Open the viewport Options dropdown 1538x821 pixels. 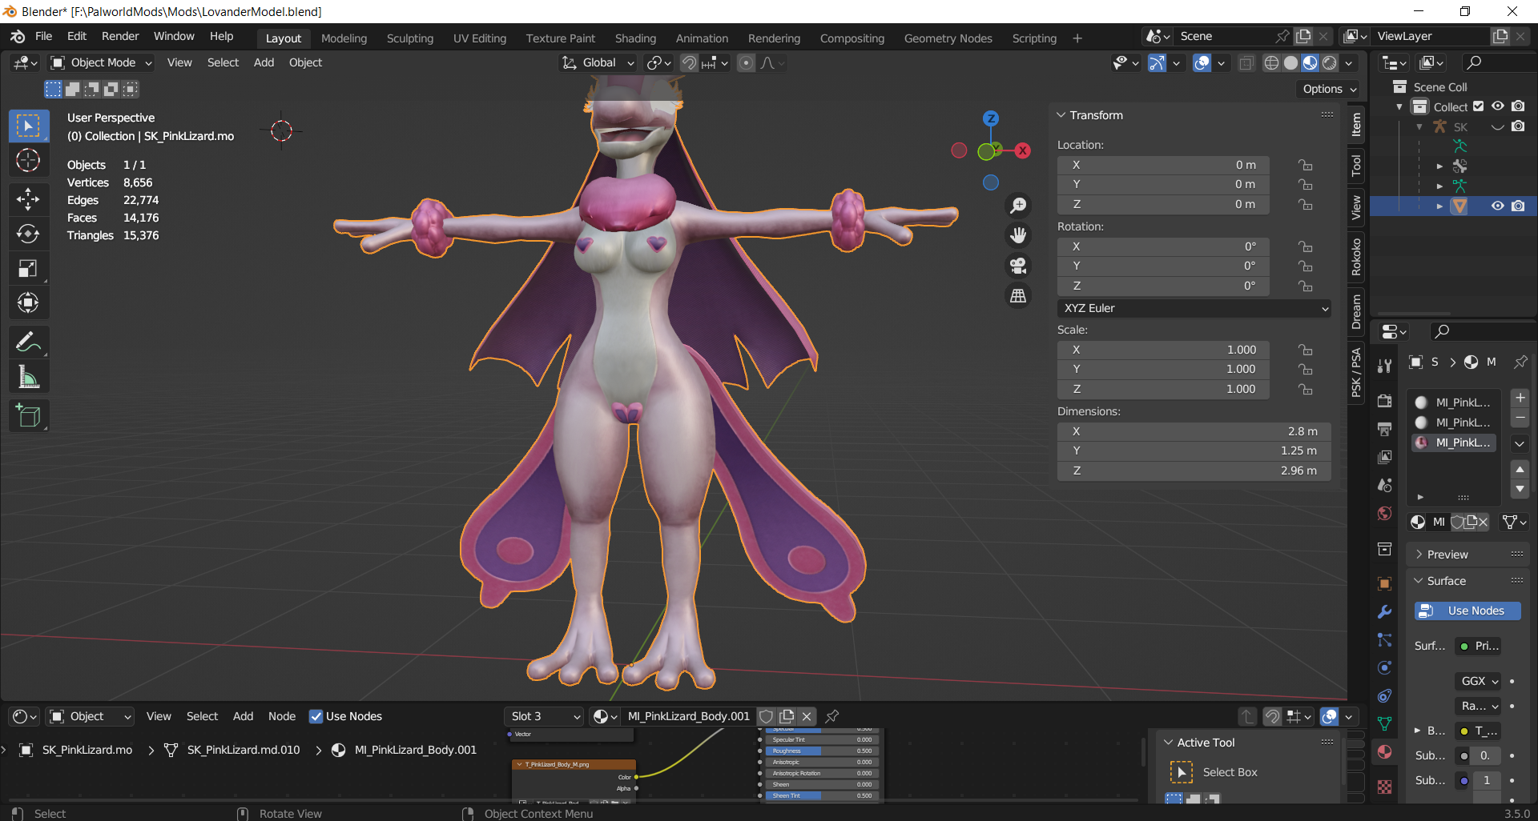(x=1329, y=89)
